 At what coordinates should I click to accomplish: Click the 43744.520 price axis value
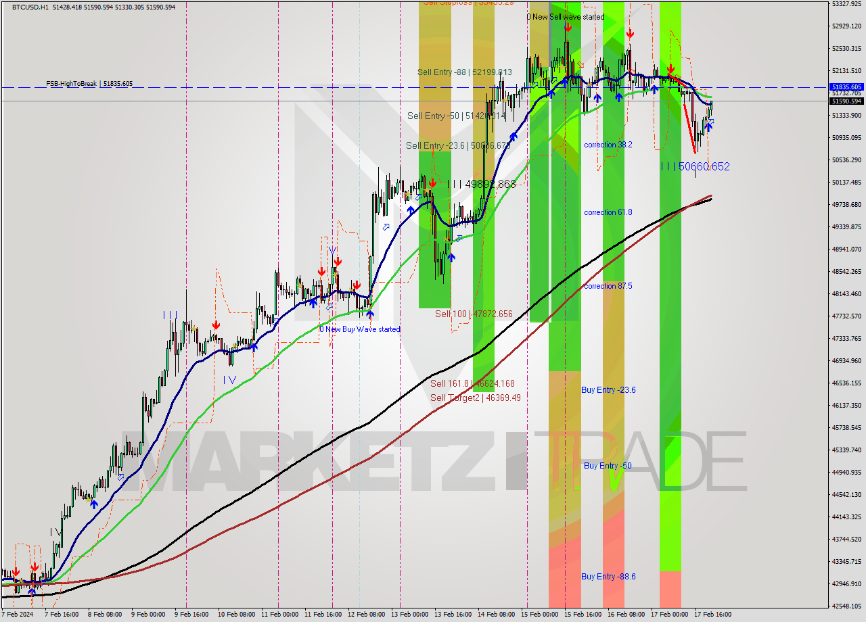click(846, 540)
